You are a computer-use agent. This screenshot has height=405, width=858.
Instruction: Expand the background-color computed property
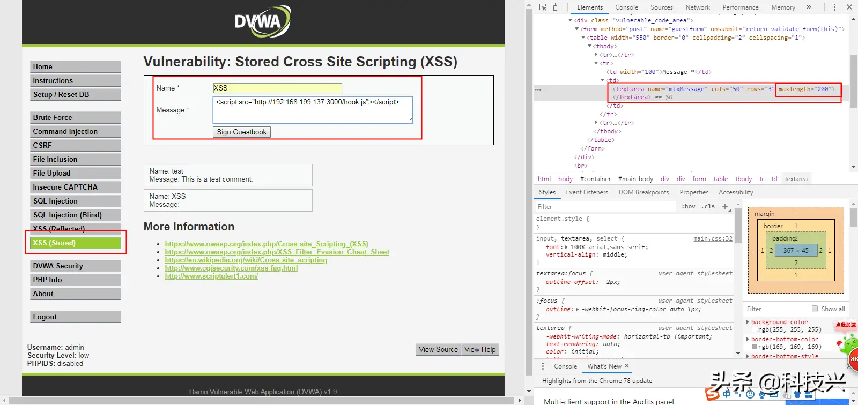(x=748, y=322)
